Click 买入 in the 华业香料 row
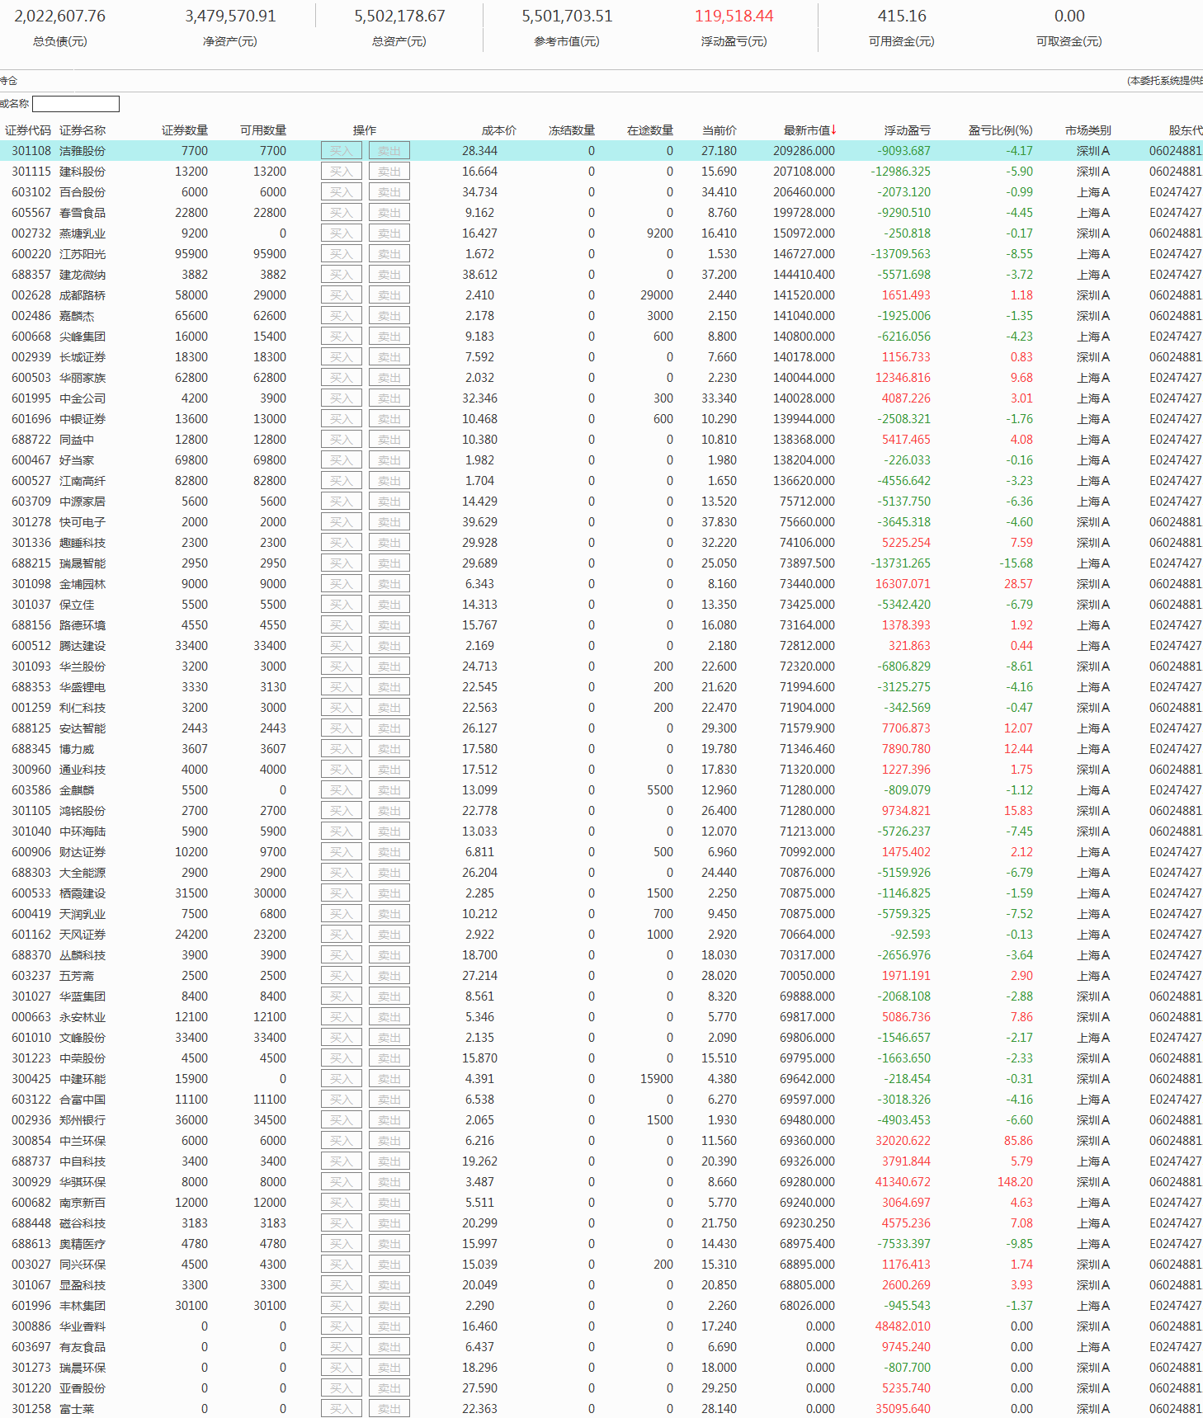 click(x=342, y=1326)
